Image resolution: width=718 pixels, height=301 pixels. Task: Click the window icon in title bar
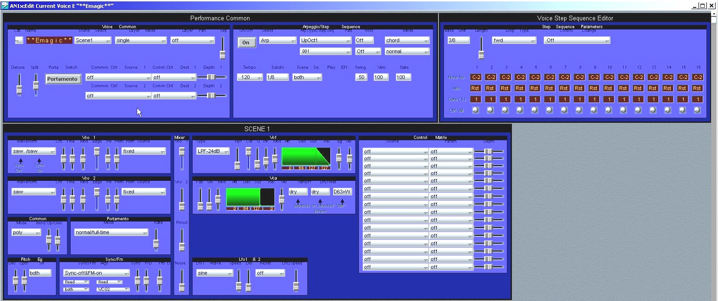point(5,6)
